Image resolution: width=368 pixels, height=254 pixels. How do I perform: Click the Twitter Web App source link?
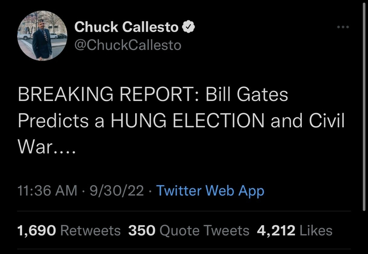[210, 190]
